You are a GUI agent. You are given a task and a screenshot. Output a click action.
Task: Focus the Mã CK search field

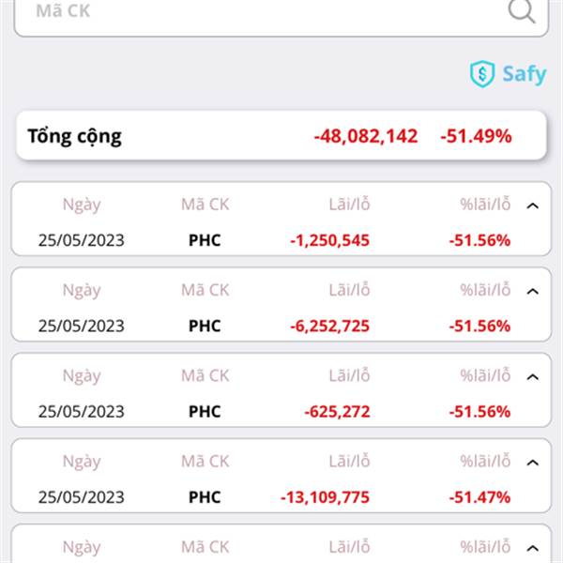tap(281, 14)
